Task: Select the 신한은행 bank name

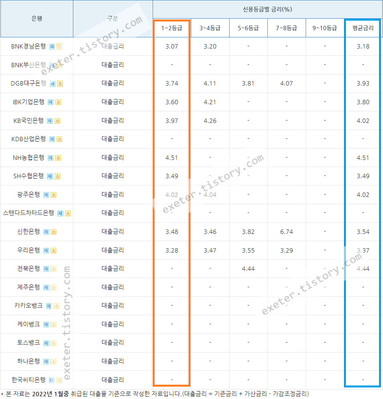Action: point(29,232)
